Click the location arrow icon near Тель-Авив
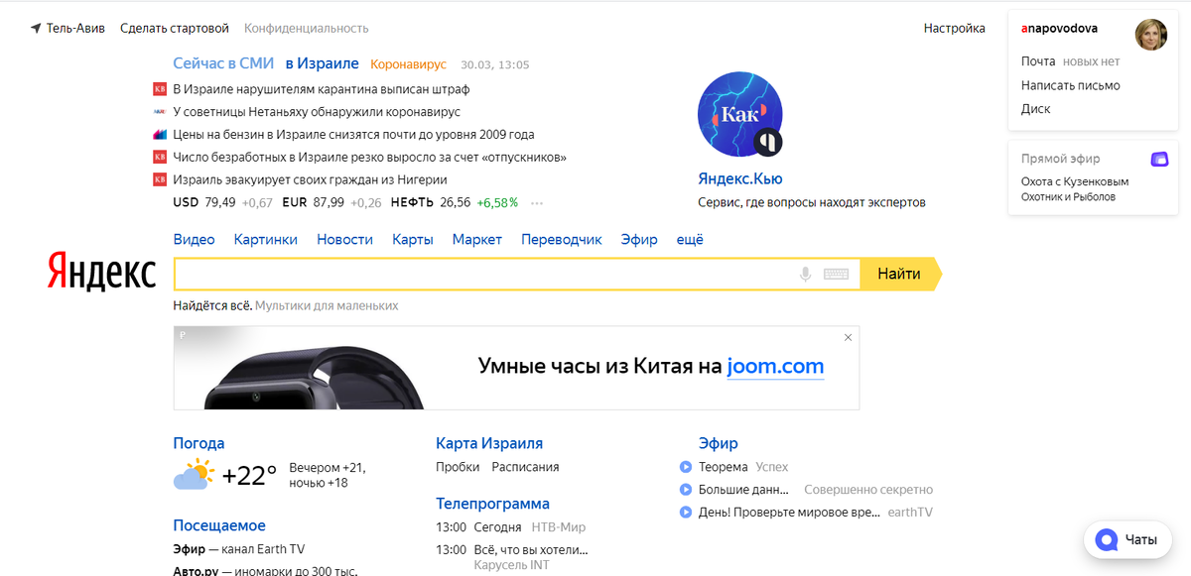This screenshot has width=1191, height=576. 36,29
